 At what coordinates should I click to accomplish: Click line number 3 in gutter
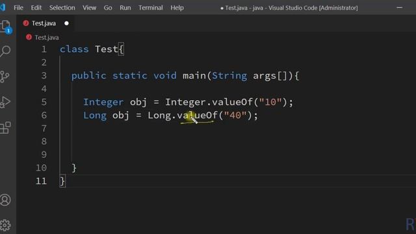click(x=44, y=75)
